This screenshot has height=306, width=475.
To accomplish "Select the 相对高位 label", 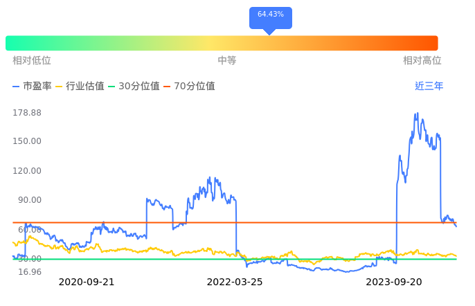I will coord(422,61).
